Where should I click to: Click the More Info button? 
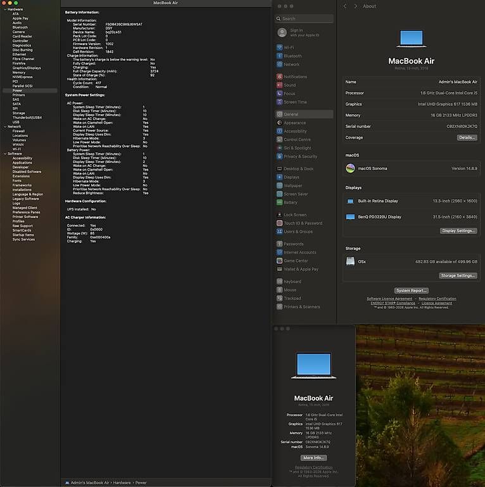313,457
